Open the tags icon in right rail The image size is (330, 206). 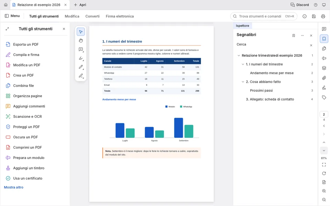point(324,97)
